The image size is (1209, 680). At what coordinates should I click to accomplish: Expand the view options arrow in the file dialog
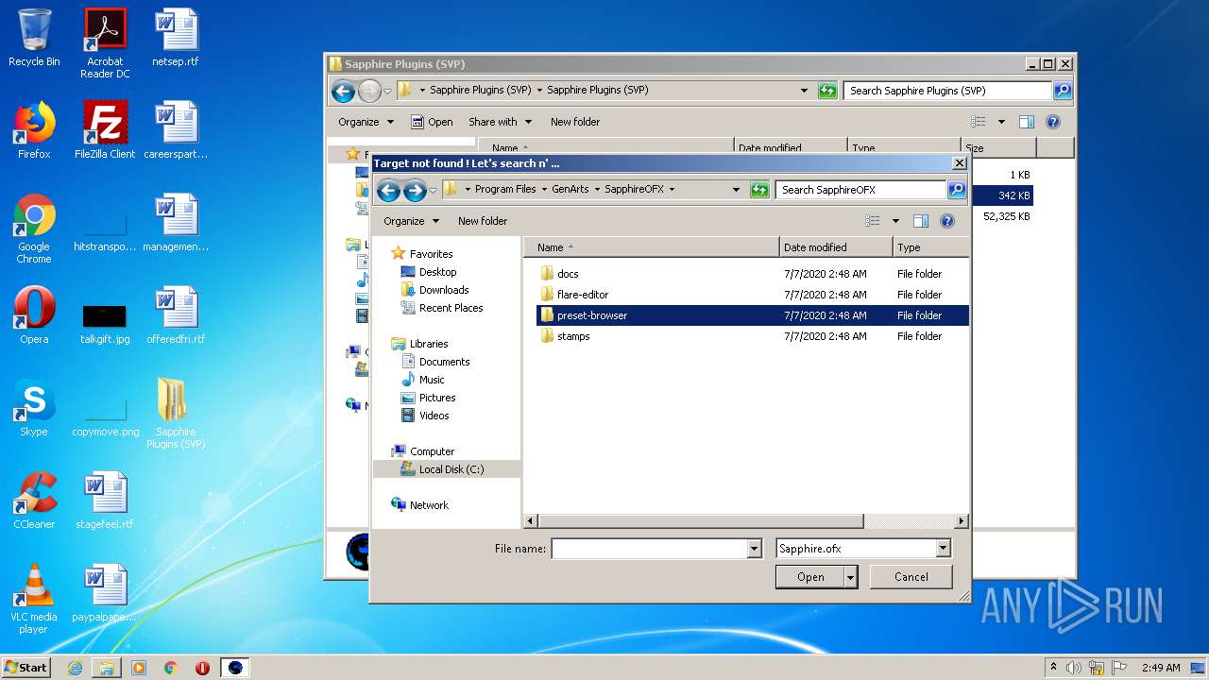pyautogui.click(x=894, y=221)
